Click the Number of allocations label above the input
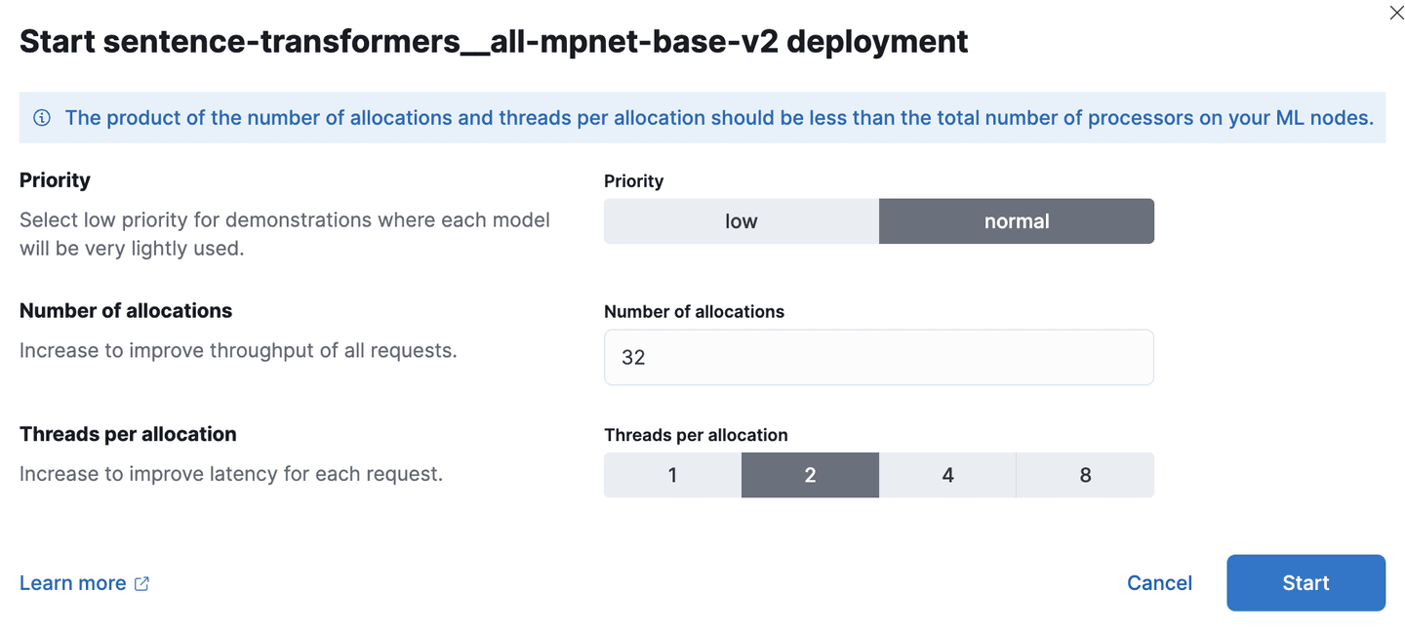Viewport: 1405px width, 631px height. pos(694,312)
